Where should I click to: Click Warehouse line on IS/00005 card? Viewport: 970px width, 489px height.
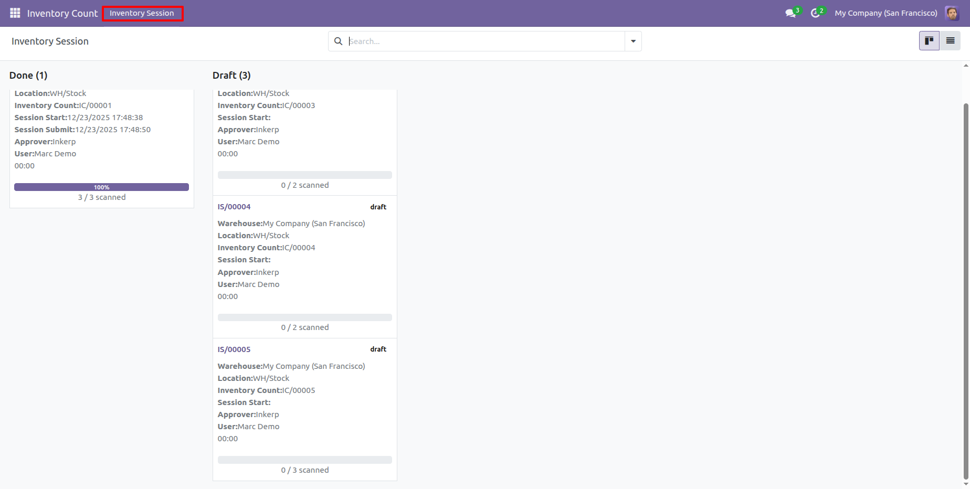click(x=291, y=366)
